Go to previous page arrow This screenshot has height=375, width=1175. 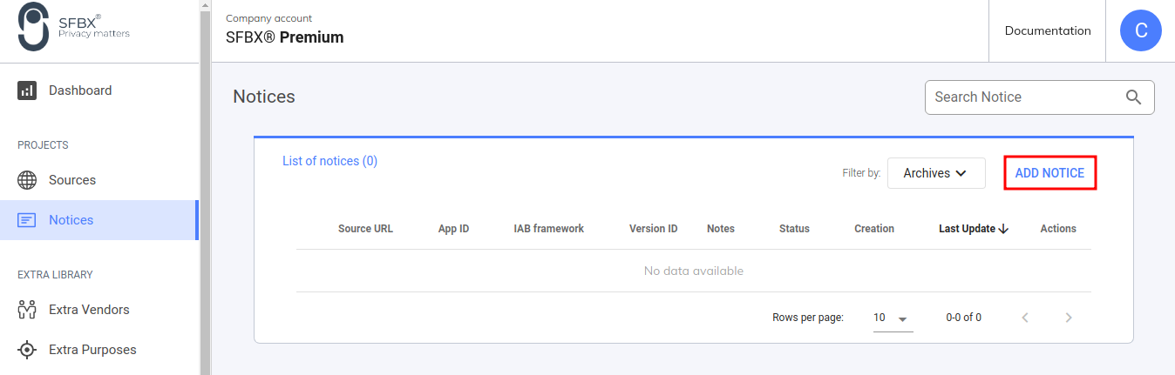(1025, 318)
